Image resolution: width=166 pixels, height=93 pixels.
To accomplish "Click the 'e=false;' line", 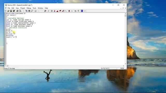I will point(10,36).
